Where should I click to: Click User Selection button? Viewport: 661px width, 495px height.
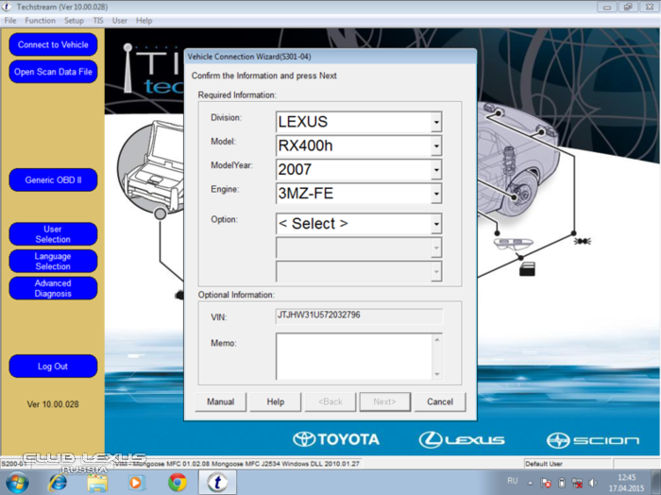(x=53, y=234)
